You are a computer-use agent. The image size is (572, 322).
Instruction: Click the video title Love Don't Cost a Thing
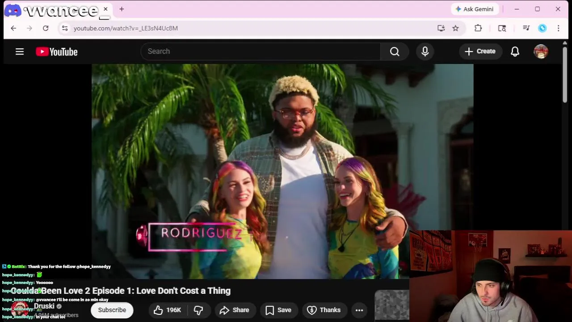click(121, 291)
